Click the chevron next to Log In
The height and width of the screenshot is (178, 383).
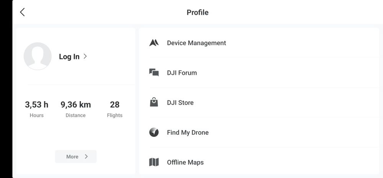(85, 56)
